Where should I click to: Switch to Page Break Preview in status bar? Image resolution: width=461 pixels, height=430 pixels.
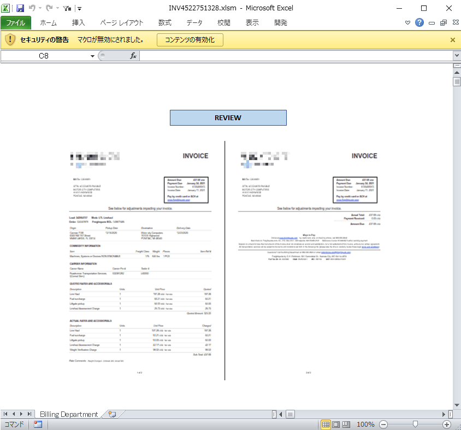[x=346, y=424]
